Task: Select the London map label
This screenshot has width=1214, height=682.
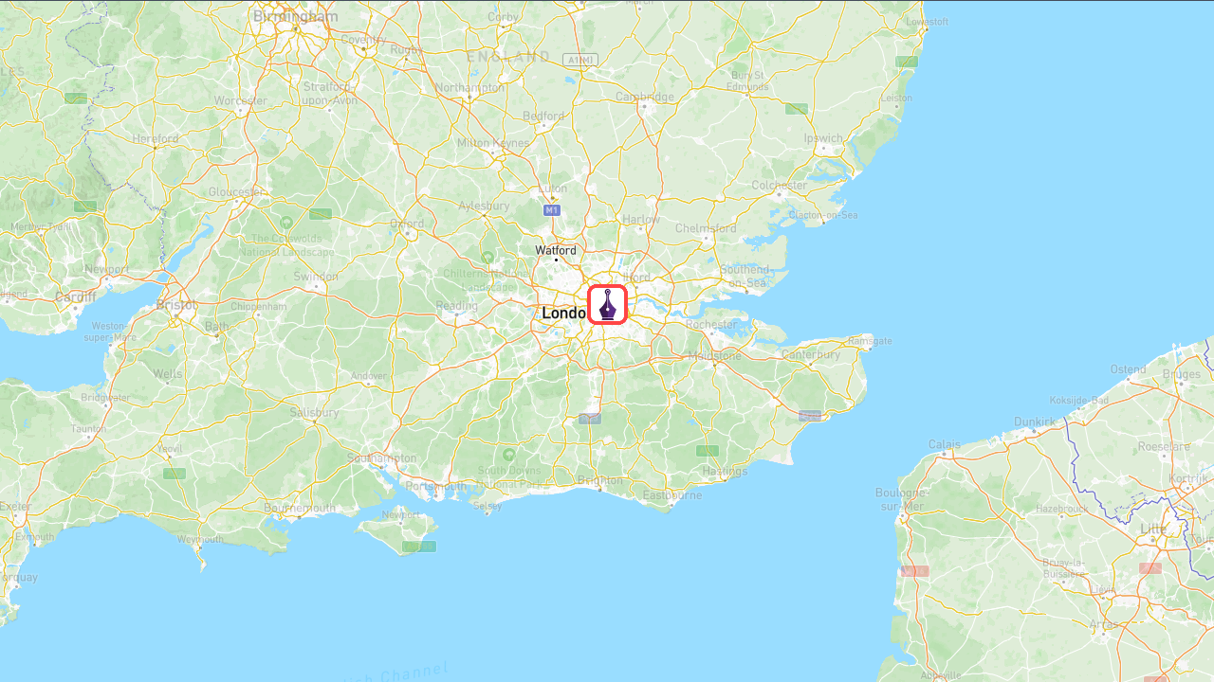Action: [563, 313]
